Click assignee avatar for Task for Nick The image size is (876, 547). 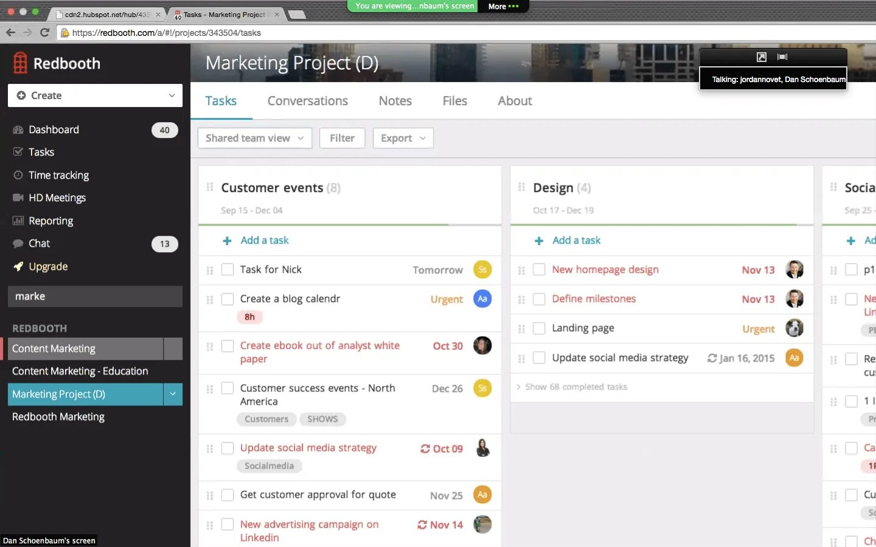(x=482, y=269)
